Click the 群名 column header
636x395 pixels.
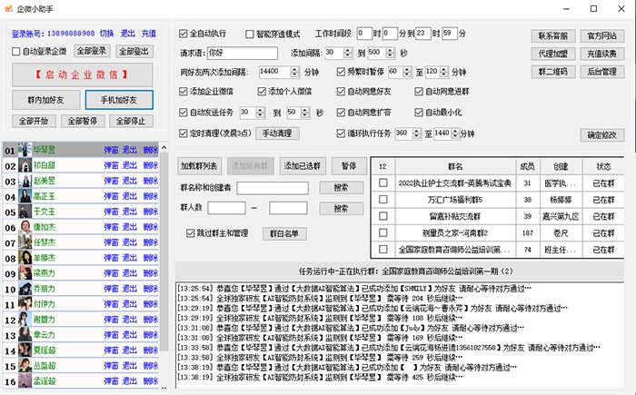(x=455, y=167)
